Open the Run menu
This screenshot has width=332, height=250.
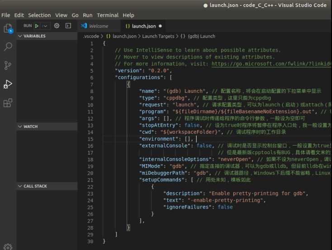click(x=87, y=15)
